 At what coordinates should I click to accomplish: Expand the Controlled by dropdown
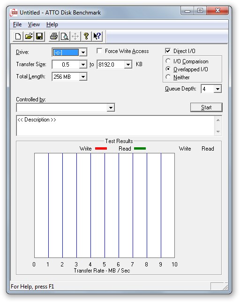pyautogui.click(x=111, y=107)
